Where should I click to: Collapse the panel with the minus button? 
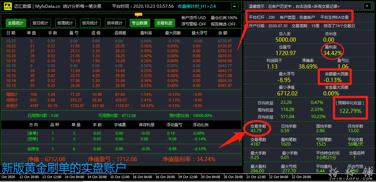(235, 6)
